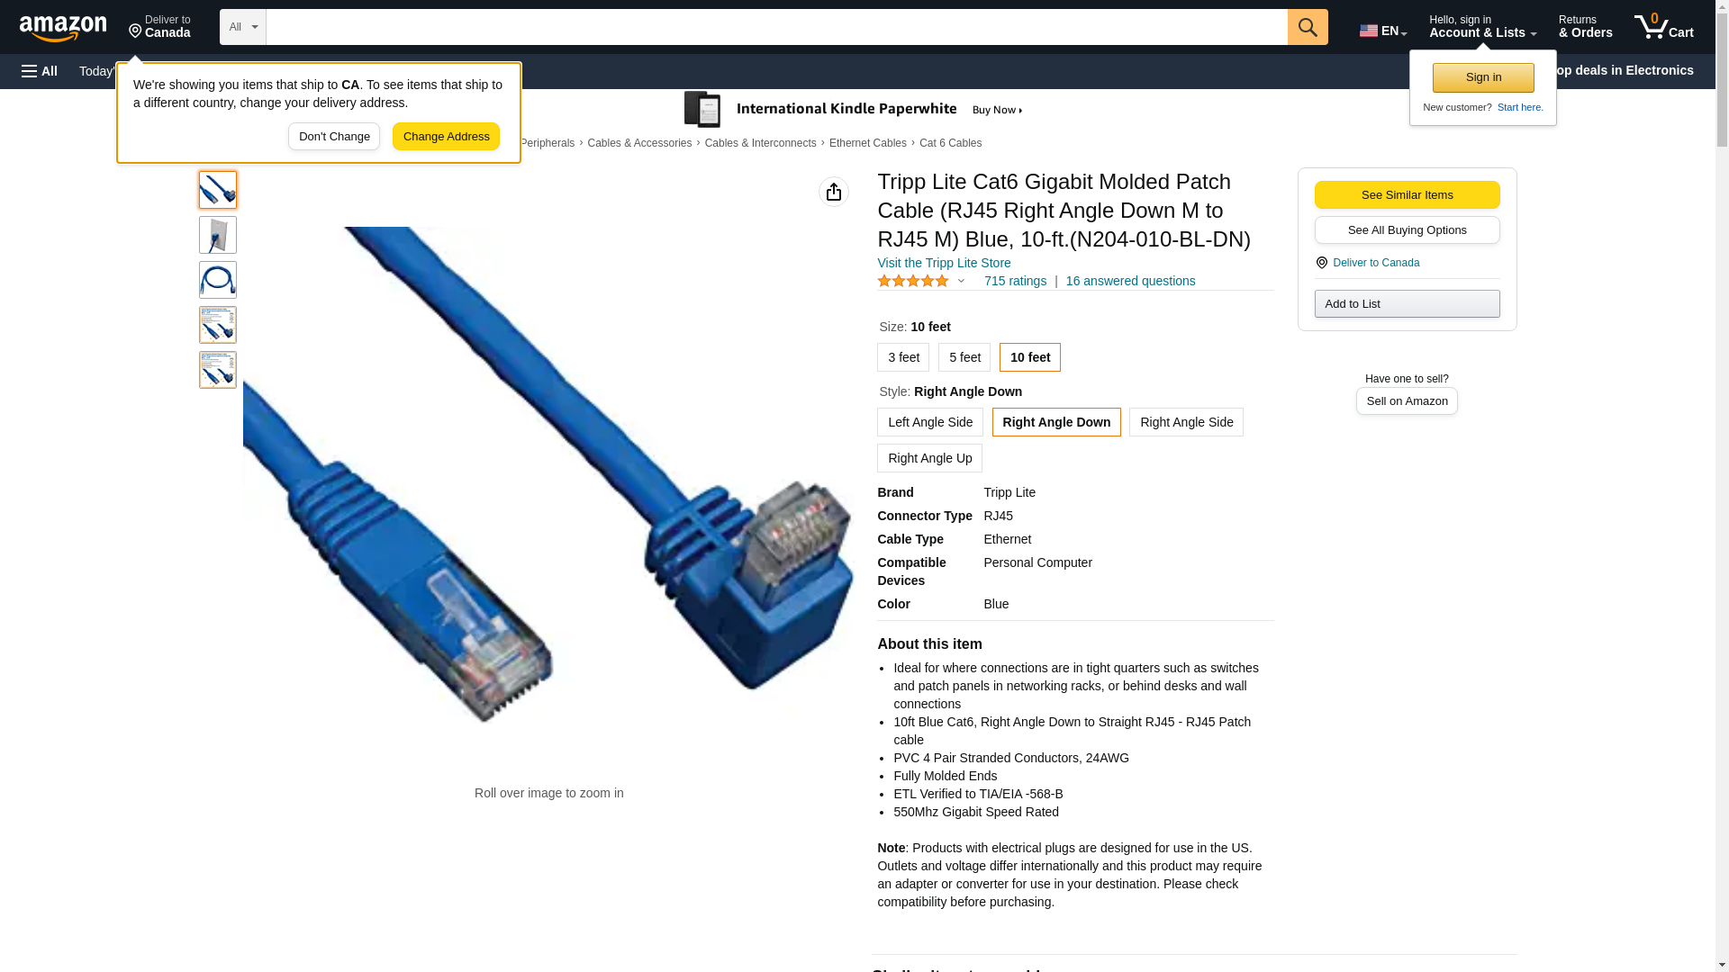Click the share icon above product image
This screenshot has width=1729, height=972.
[x=834, y=192]
